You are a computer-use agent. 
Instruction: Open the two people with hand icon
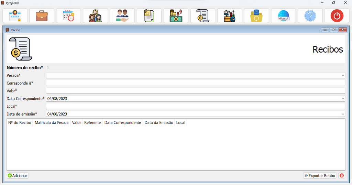tap(122, 16)
